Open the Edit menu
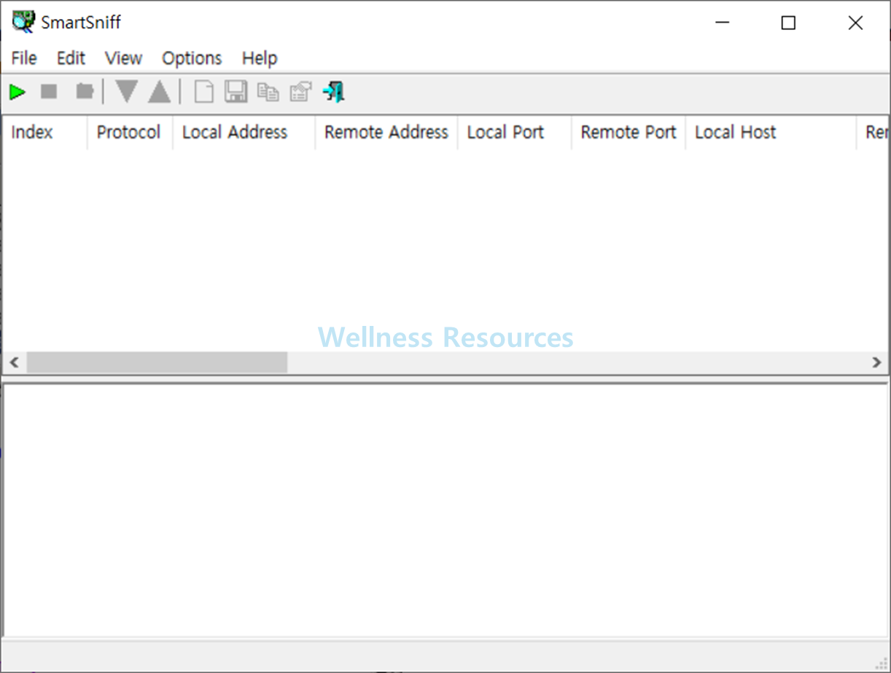Viewport: 891px width, 673px height. 71,58
